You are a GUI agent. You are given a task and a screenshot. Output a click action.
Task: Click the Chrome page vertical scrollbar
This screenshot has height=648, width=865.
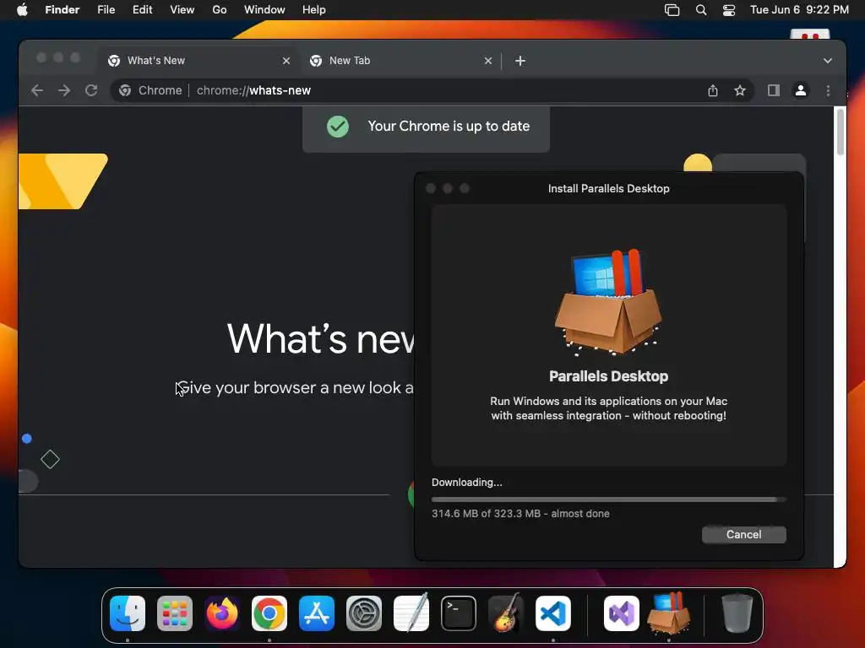(841, 132)
